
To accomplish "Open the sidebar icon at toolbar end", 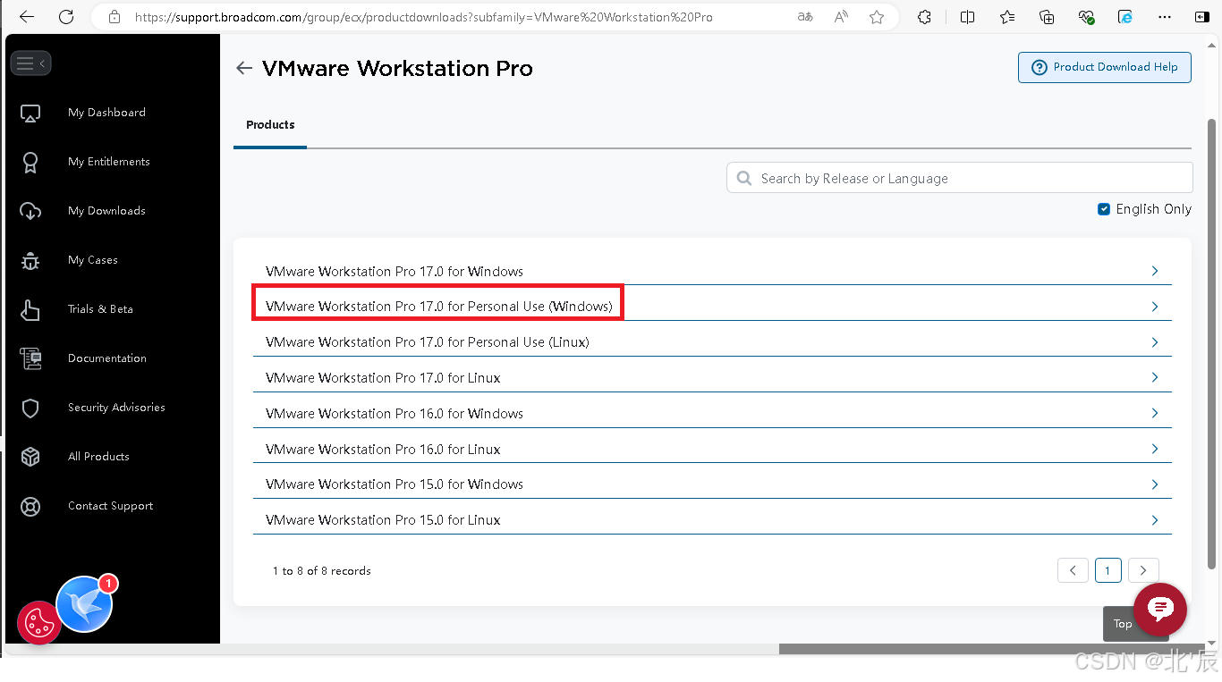I will [1202, 17].
